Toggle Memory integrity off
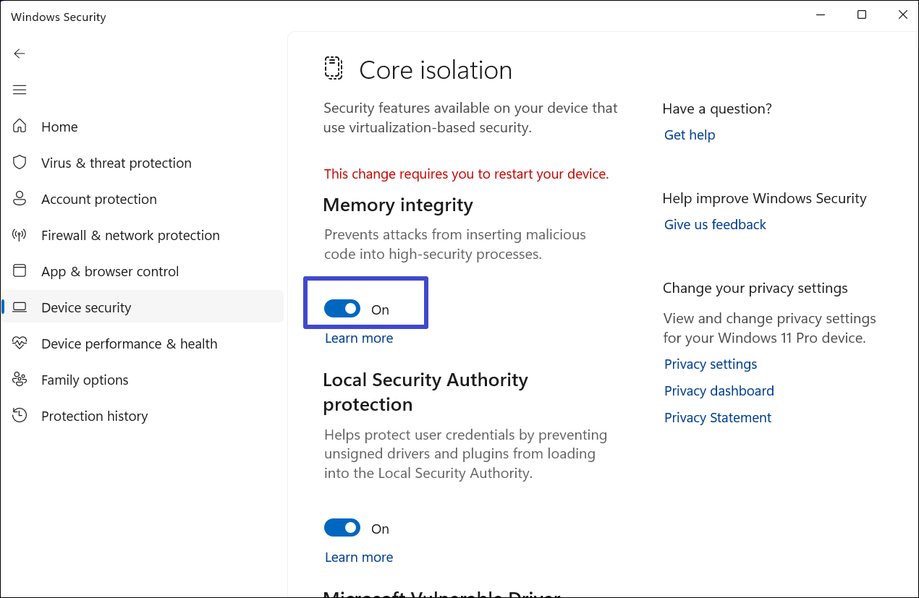 tap(342, 308)
